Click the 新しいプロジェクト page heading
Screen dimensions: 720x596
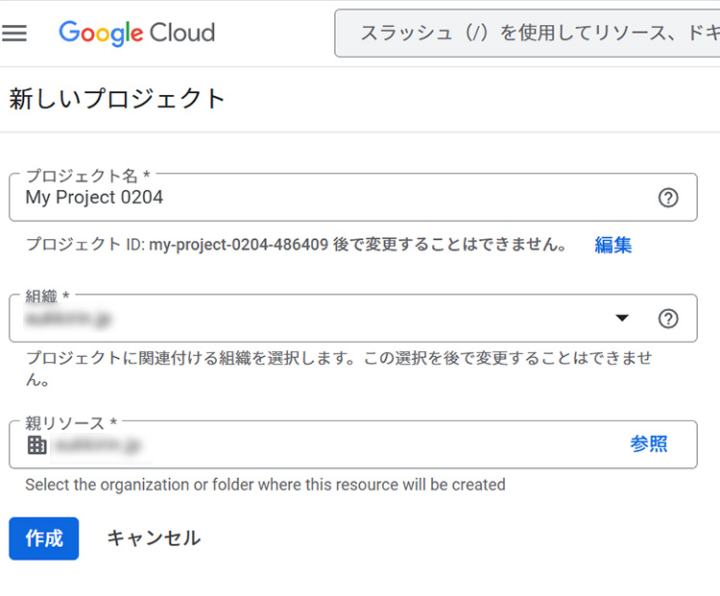pyautogui.click(x=117, y=99)
